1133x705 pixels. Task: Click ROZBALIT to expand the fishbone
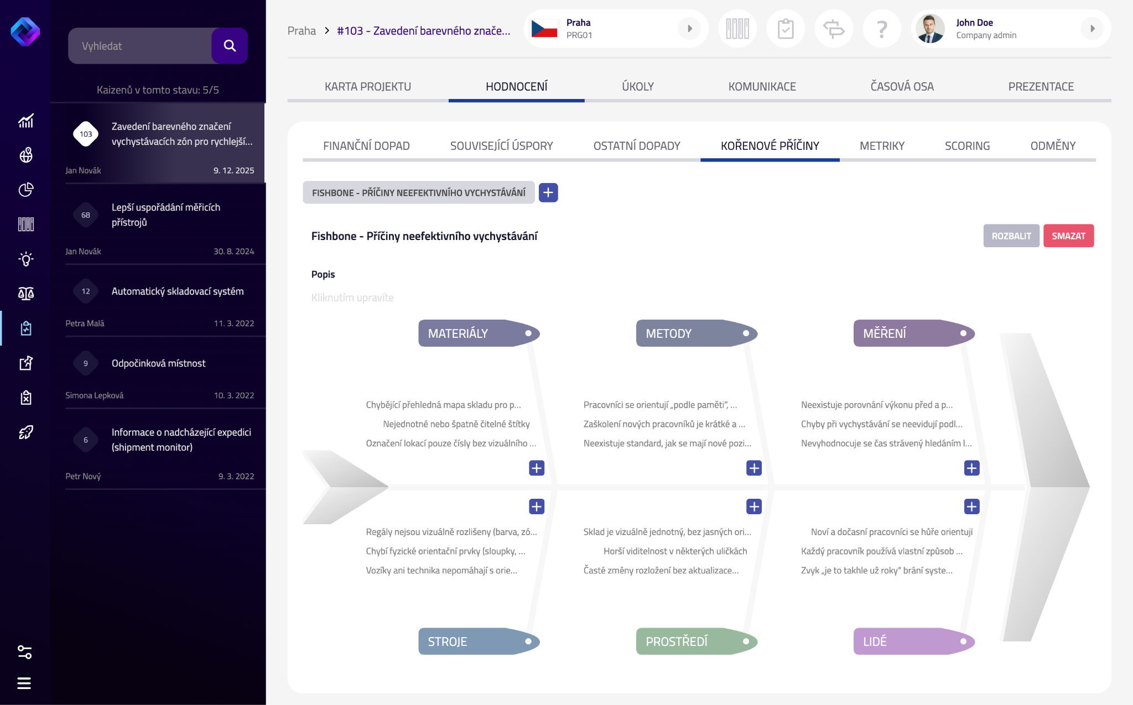pyautogui.click(x=1011, y=236)
